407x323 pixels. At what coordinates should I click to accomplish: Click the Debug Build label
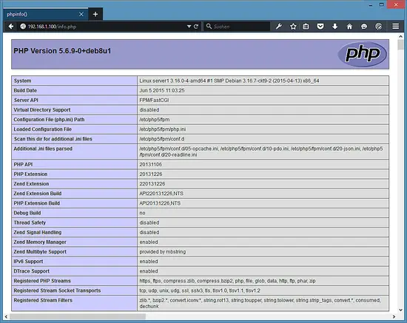click(27, 213)
